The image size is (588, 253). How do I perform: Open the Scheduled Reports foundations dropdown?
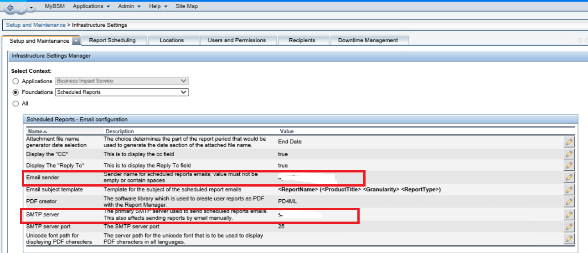122,92
